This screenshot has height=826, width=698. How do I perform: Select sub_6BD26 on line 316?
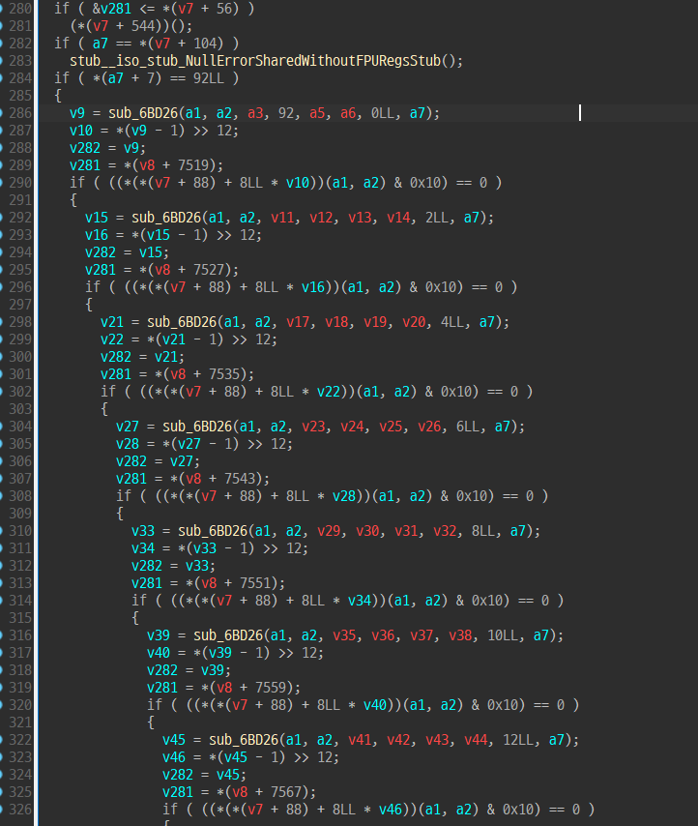click(228, 634)
